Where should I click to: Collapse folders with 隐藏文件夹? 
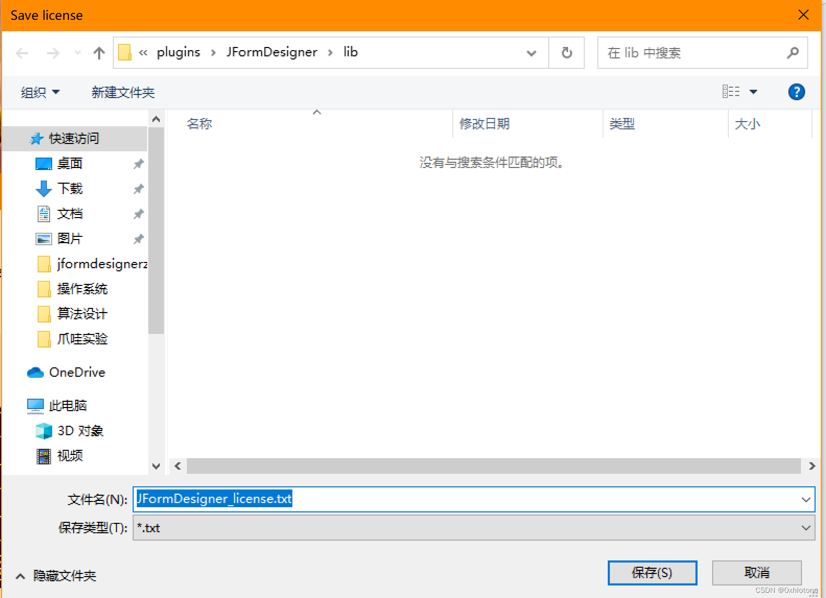56,576
